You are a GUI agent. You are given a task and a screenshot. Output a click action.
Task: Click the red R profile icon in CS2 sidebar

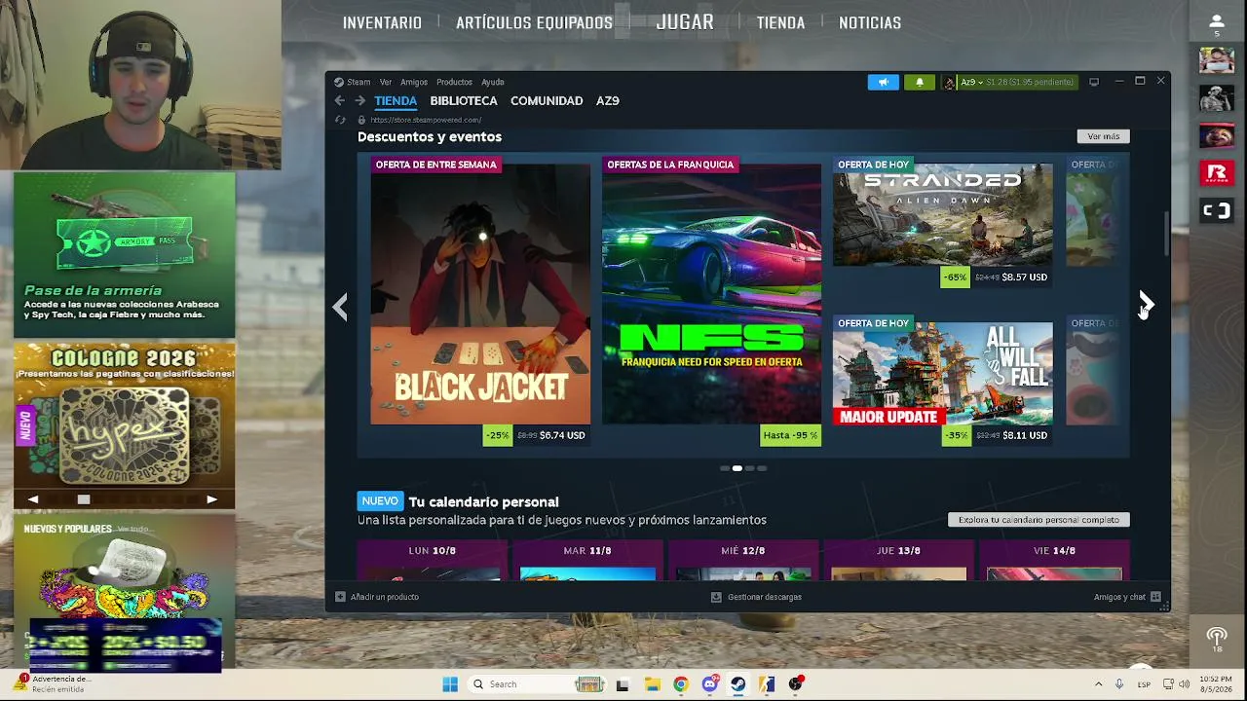(1217, 173)
